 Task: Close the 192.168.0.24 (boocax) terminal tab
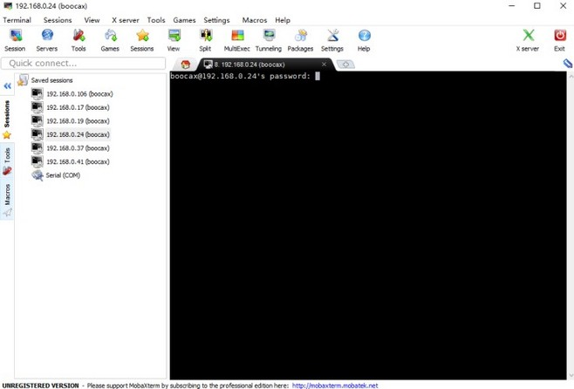(324, 65)
